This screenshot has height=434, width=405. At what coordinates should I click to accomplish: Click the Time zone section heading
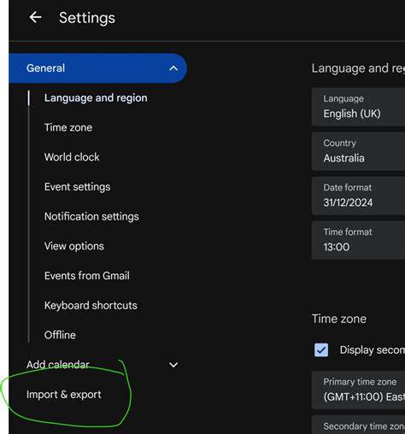[339, 319]
